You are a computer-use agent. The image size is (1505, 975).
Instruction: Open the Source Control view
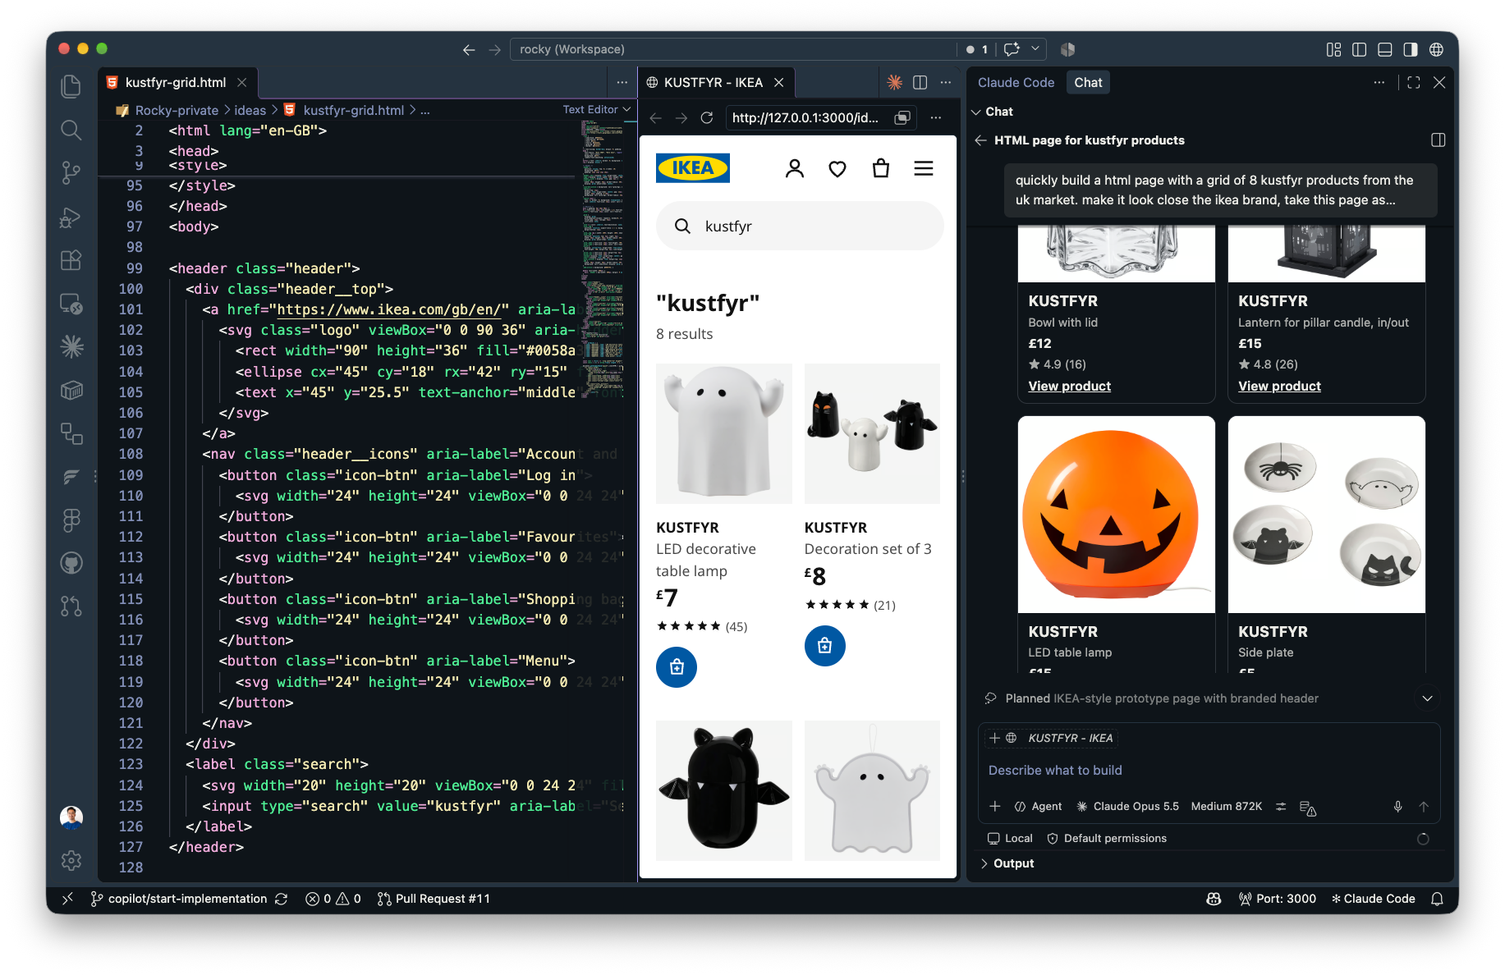(71, 172)
